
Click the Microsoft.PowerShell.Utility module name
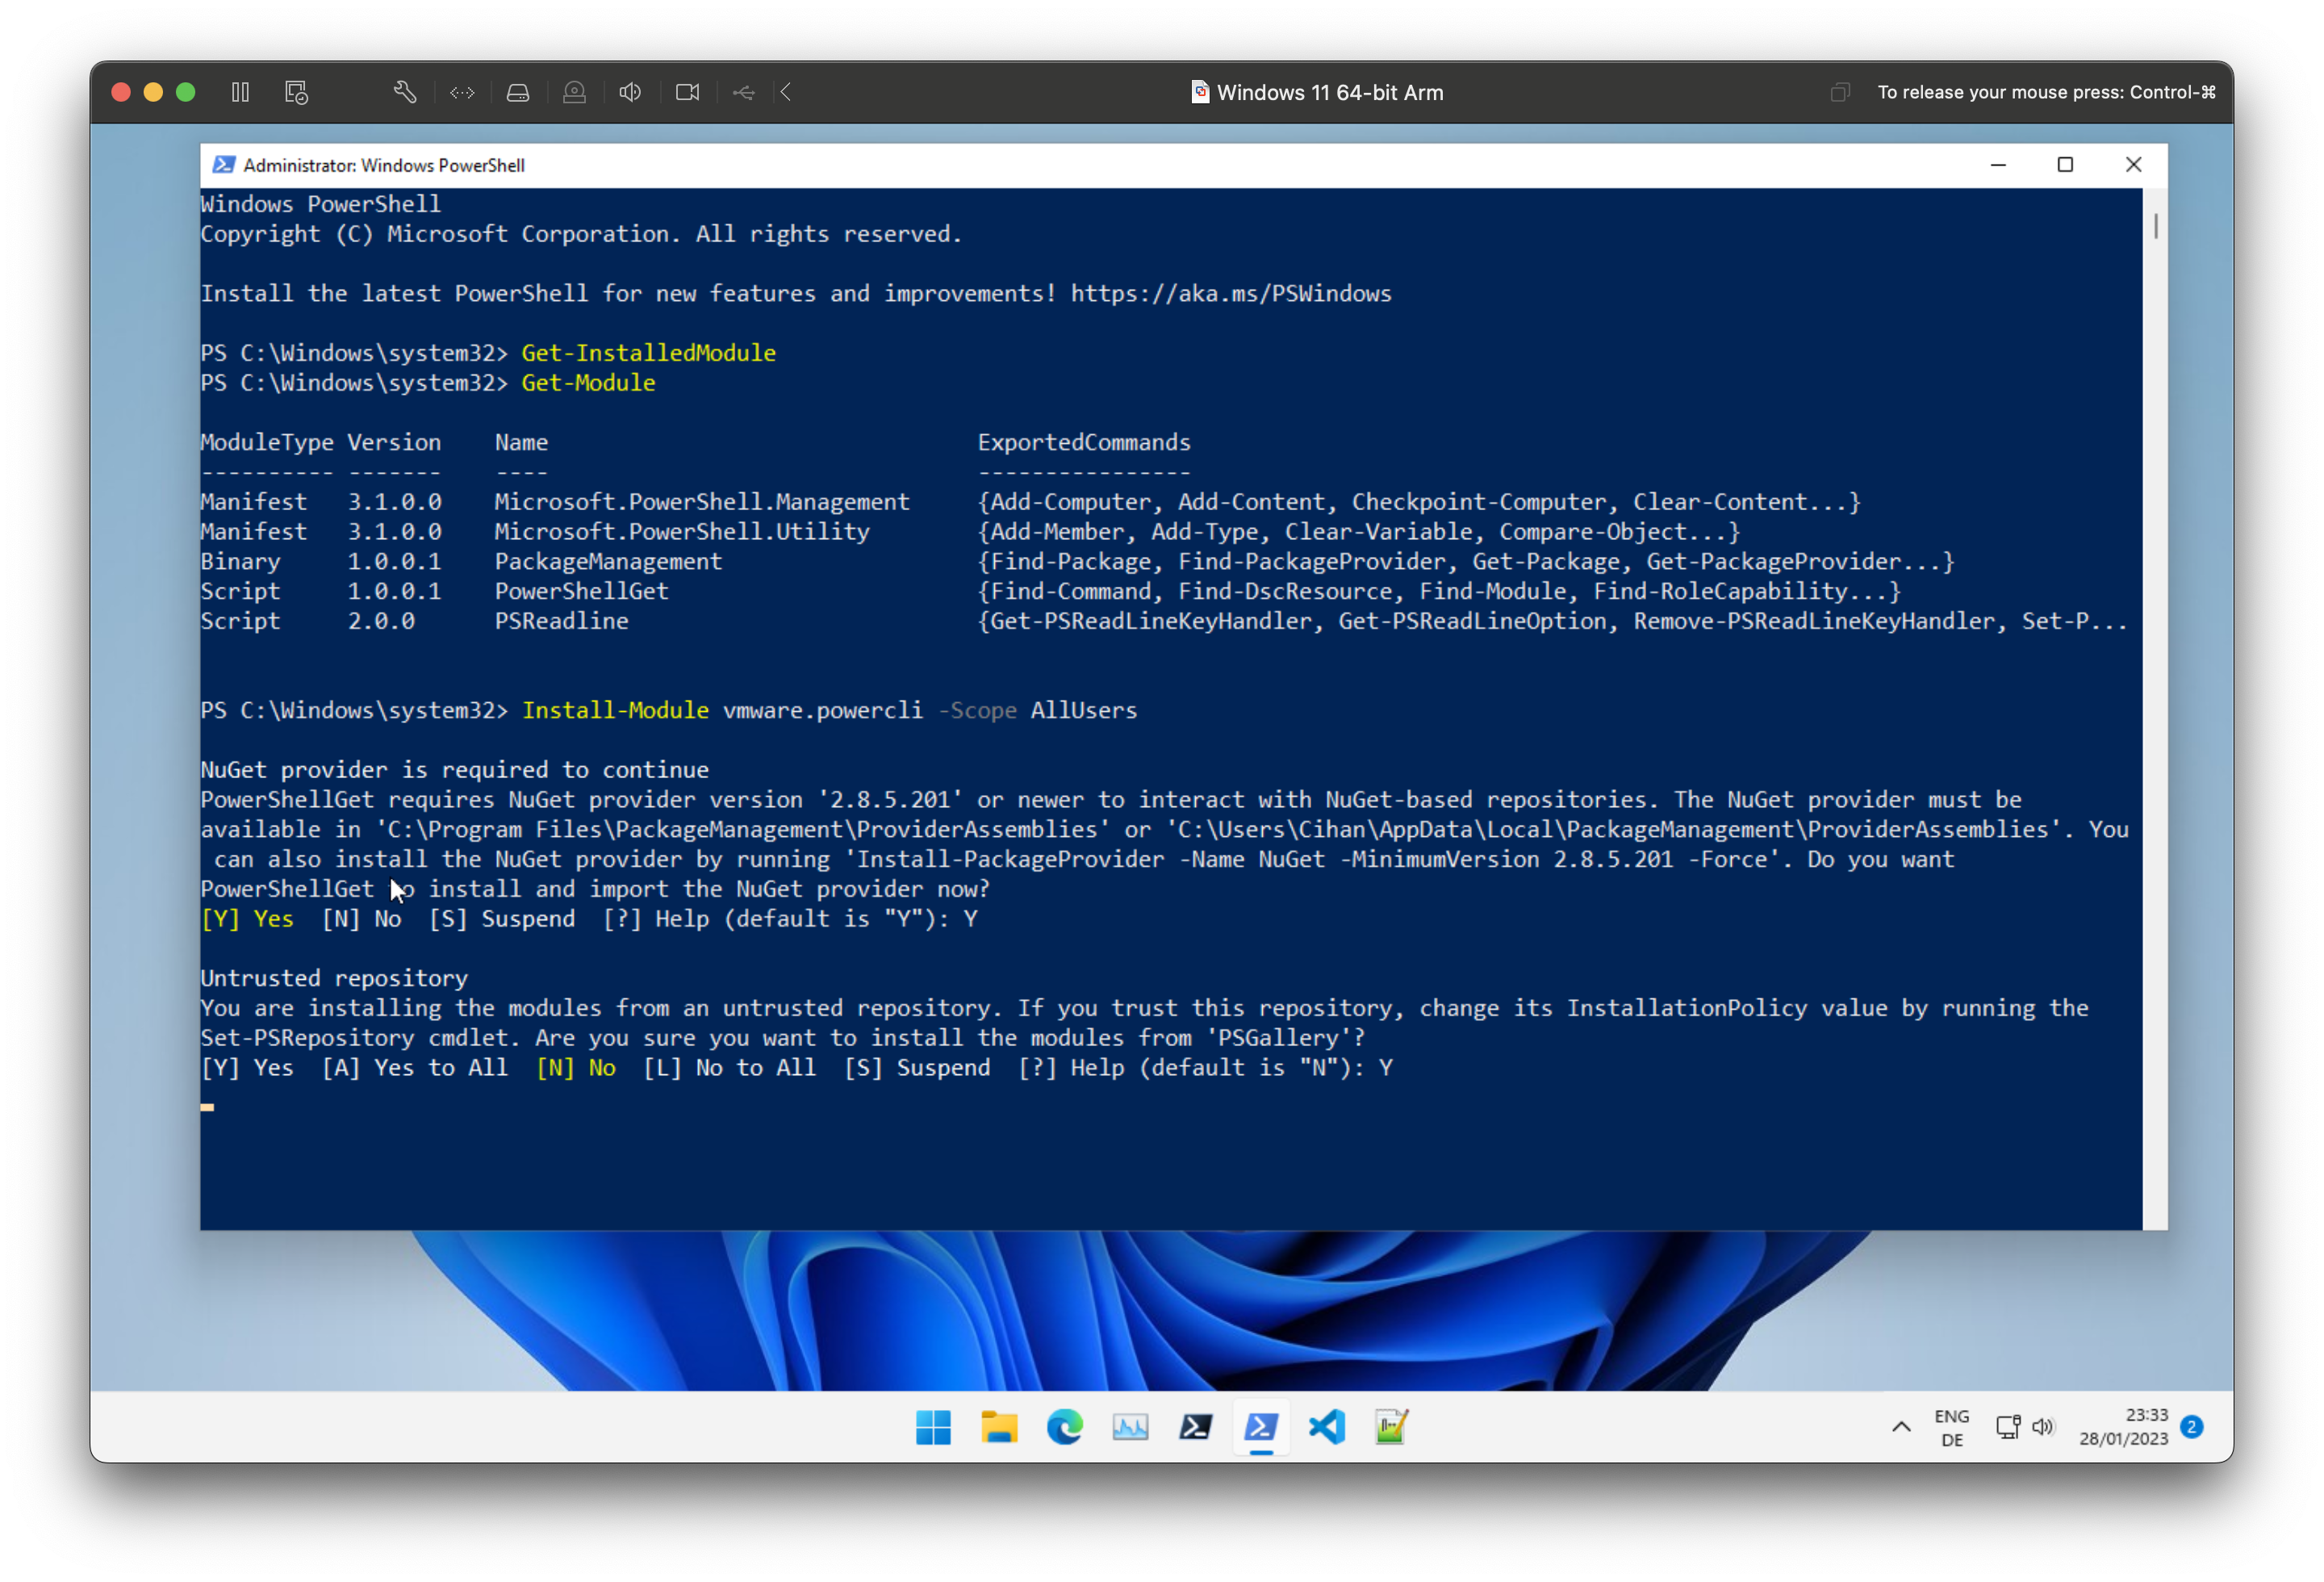682,533
